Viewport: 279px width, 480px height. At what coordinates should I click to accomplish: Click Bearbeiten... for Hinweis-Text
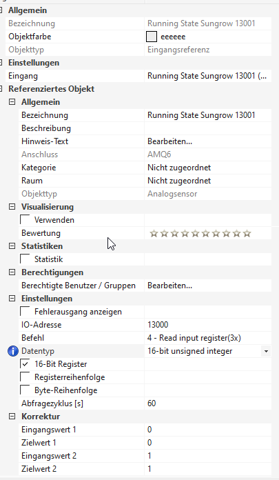(x=169, y=141)
